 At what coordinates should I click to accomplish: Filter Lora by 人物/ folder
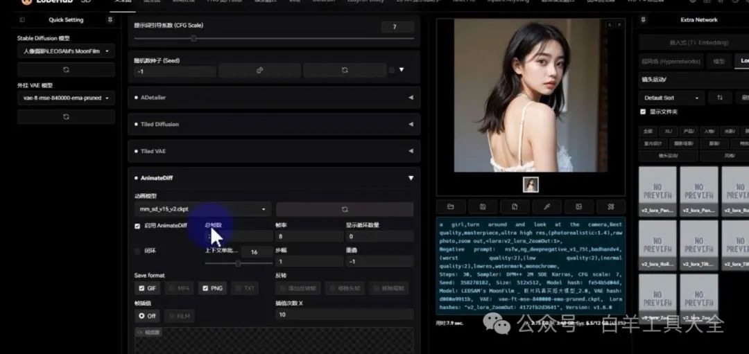click(x=709, y=131)
